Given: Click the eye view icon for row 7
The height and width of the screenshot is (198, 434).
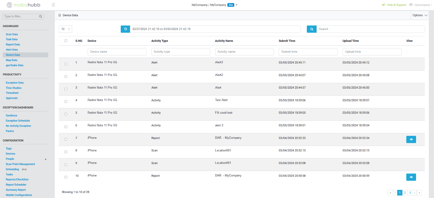Looking at the screenshot, I should 411,139.
